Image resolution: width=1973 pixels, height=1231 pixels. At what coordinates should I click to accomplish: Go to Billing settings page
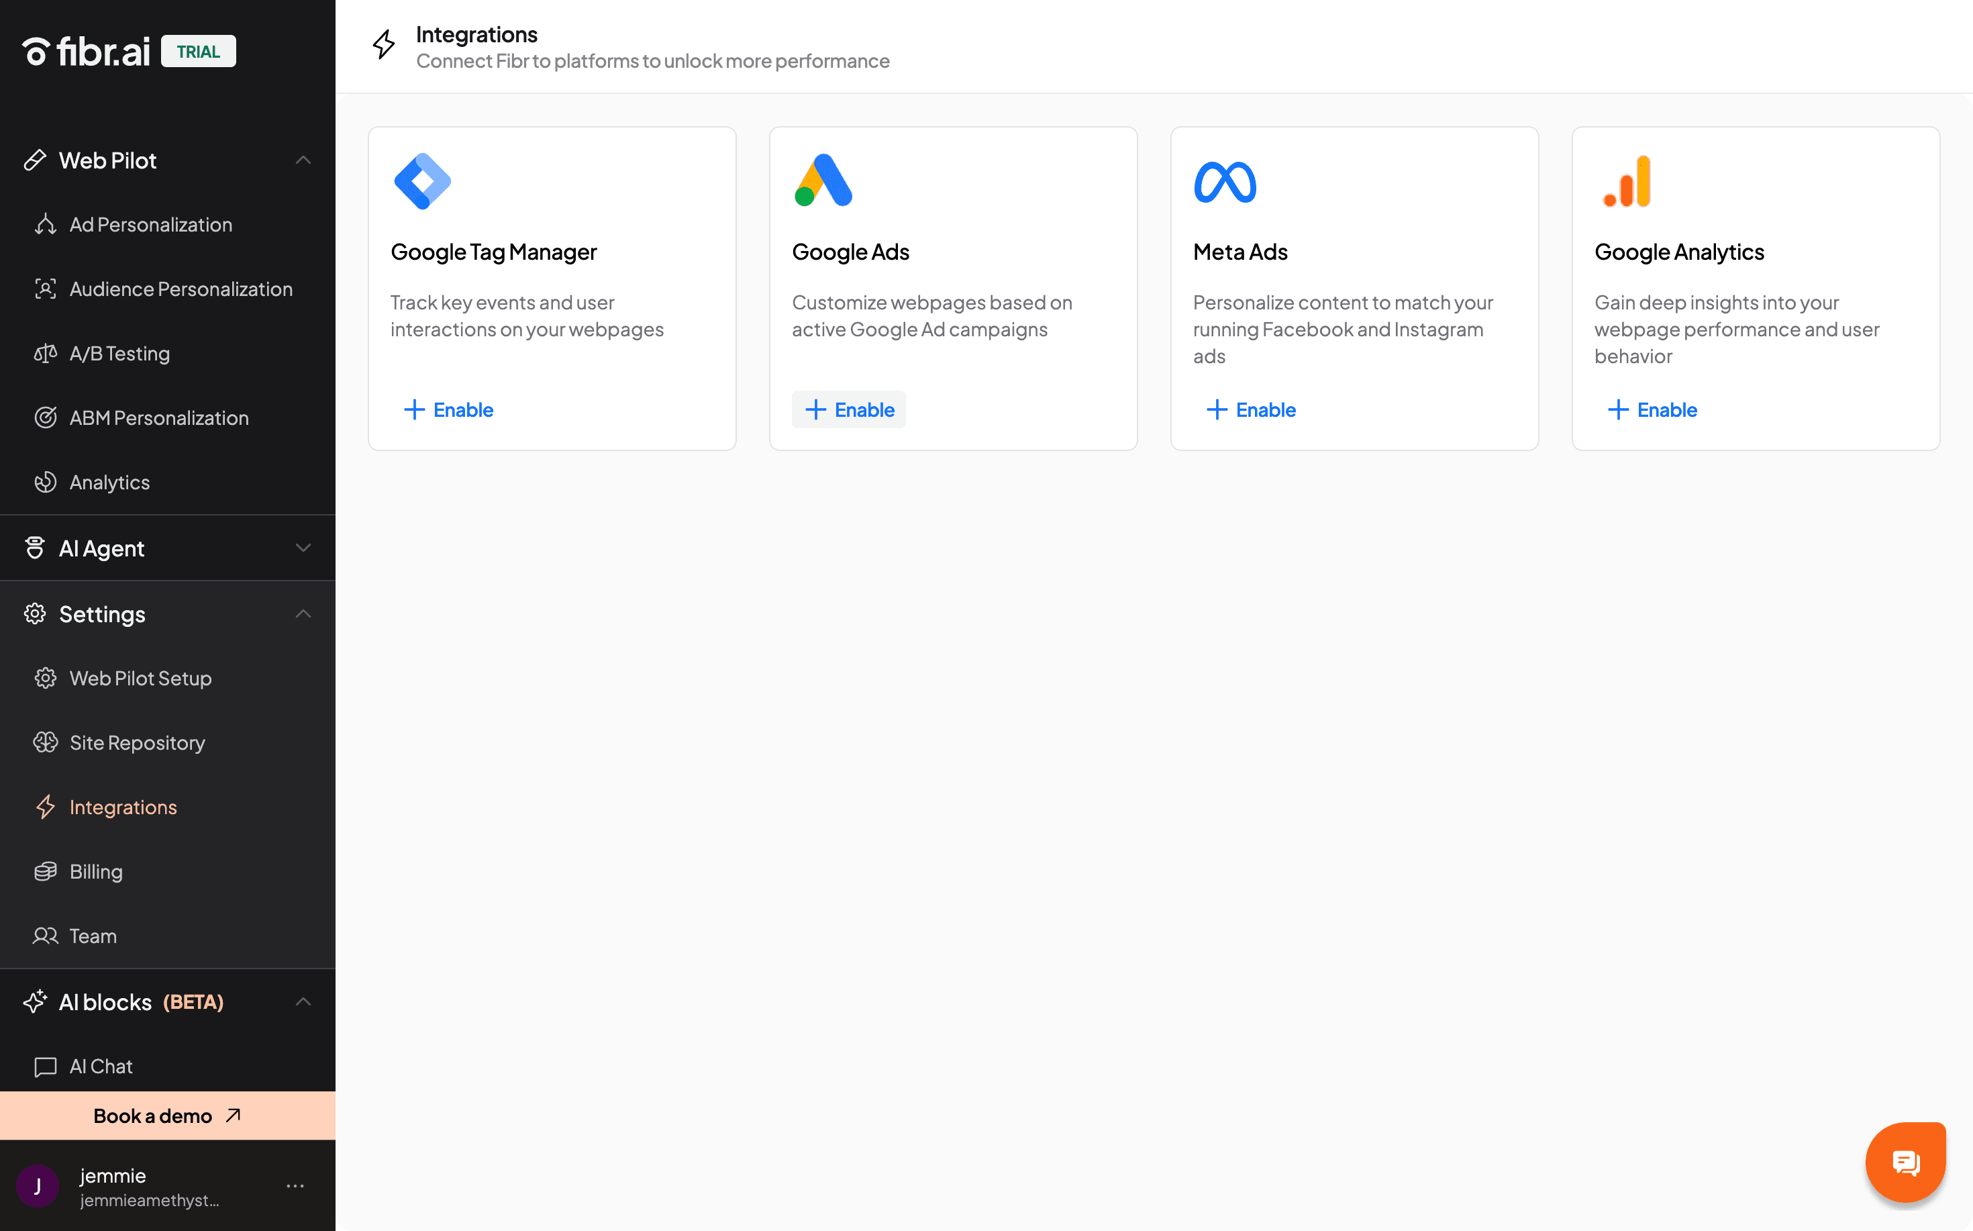[x=96, y=872]
